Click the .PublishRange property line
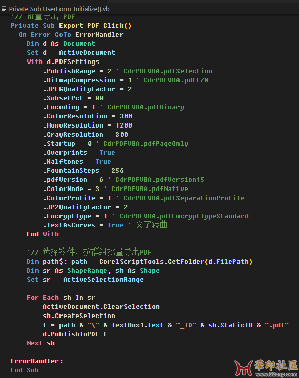 click(x=128, y=71)
